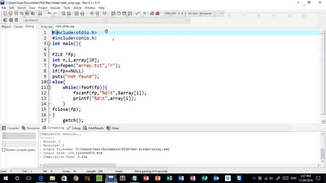This screenshot has height=183, width=326.
Task: Open the Tools menu
Action: (x=67, y=8)
